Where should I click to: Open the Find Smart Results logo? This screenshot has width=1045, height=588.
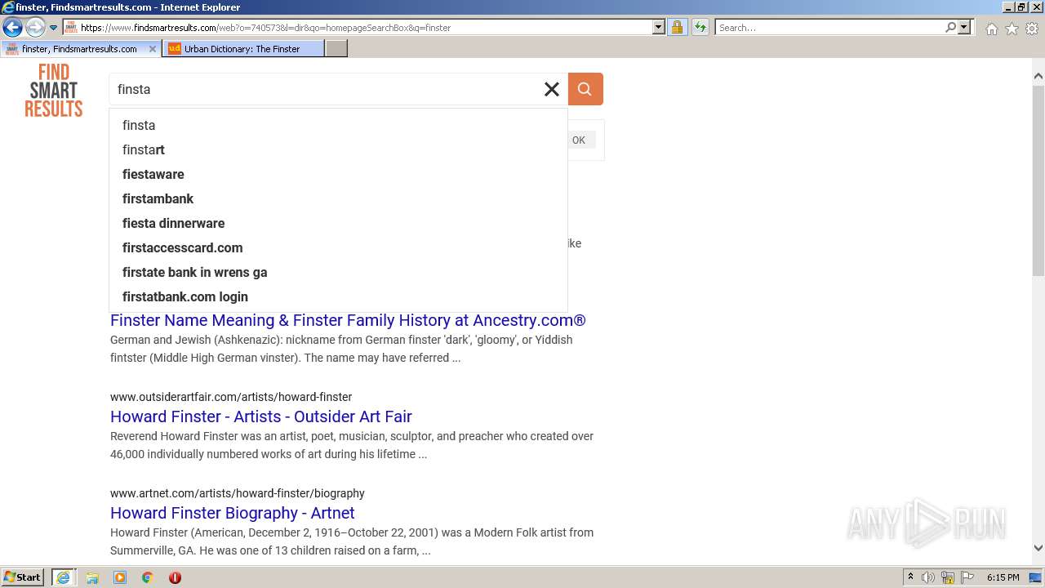point(54,91)
